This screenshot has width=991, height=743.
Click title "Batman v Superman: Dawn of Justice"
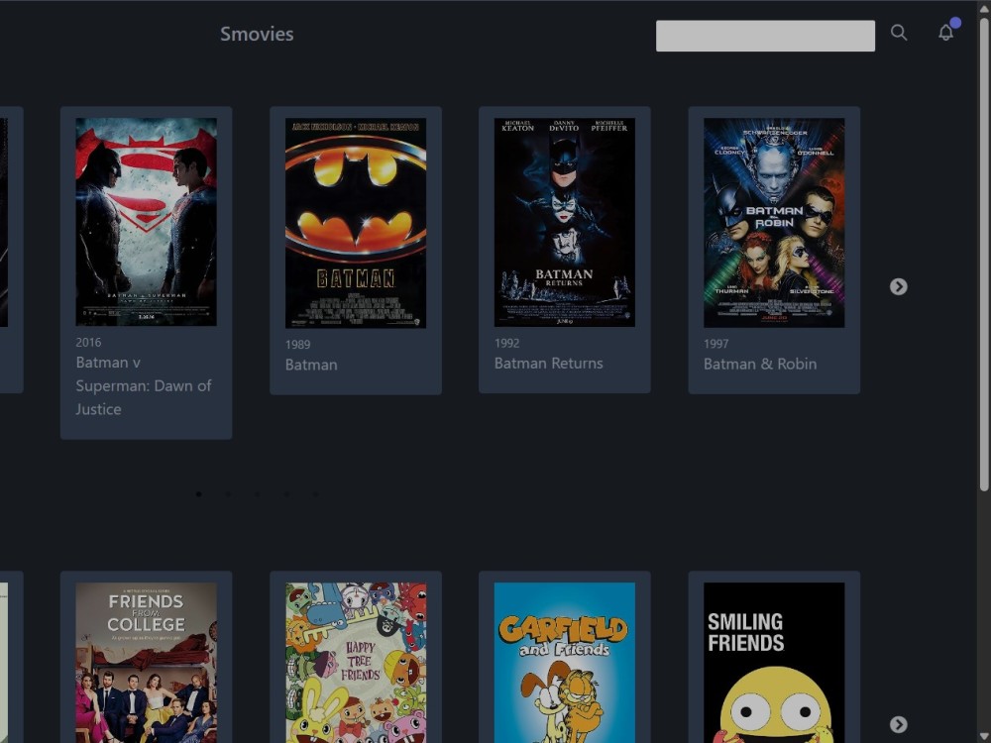click(144, 386)
